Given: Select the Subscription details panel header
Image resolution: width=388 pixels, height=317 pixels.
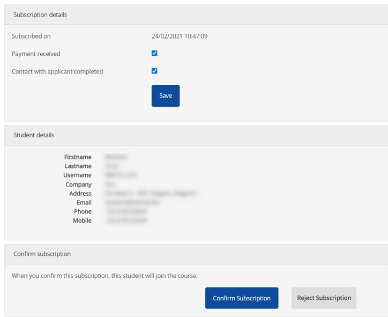Looking at the screenshot, I should tap(196, 14).
